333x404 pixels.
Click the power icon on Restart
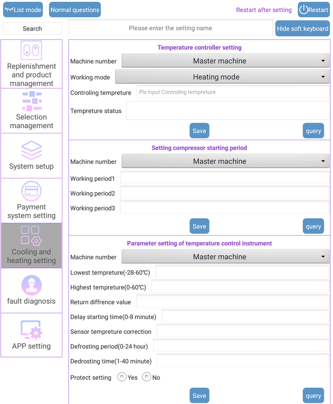coord(303,10)
